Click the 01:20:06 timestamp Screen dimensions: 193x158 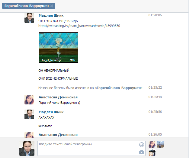(155, 15)
